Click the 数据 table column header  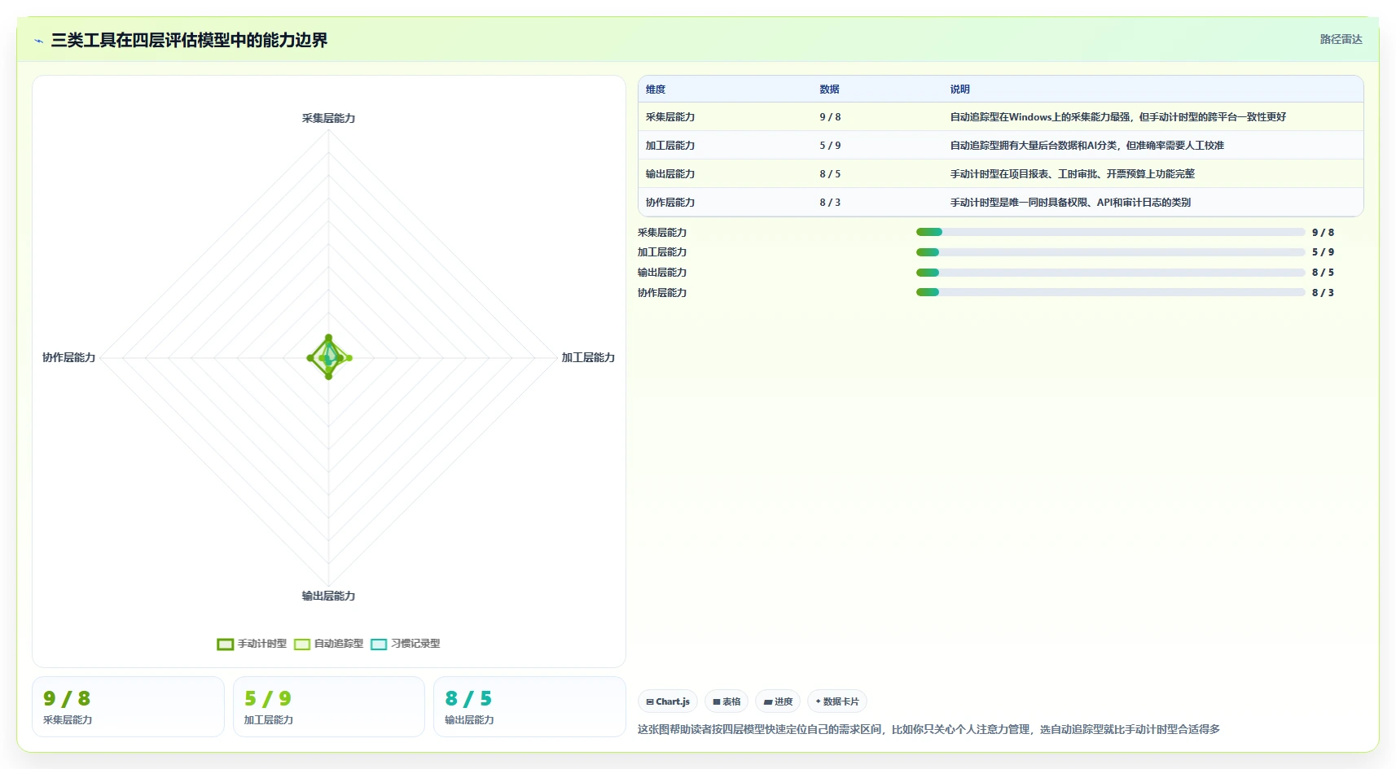tap(829, 90)
